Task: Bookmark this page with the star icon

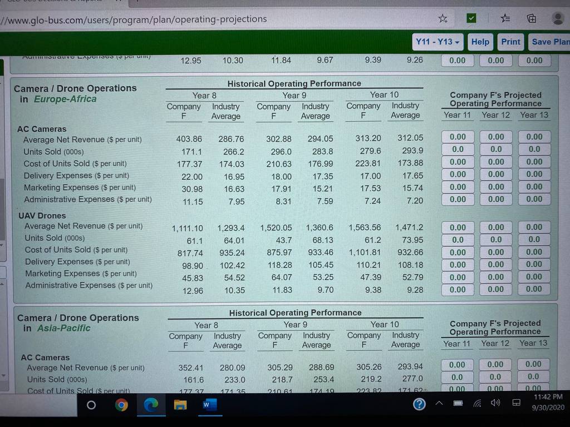Action: (x=443, y=18)
